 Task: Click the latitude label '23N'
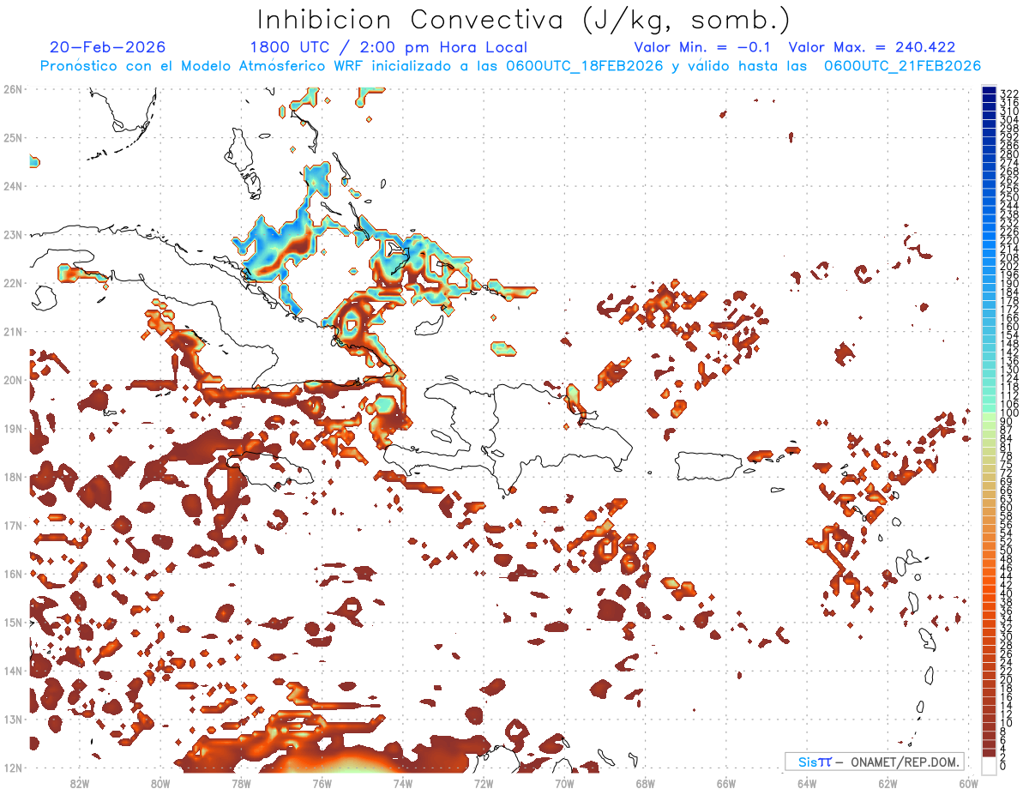click(12, 235)
